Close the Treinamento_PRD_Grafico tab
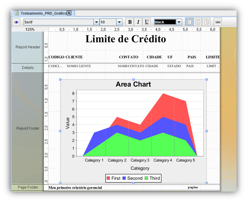Screen dimensions: 247x202 (x=69, y=13)
